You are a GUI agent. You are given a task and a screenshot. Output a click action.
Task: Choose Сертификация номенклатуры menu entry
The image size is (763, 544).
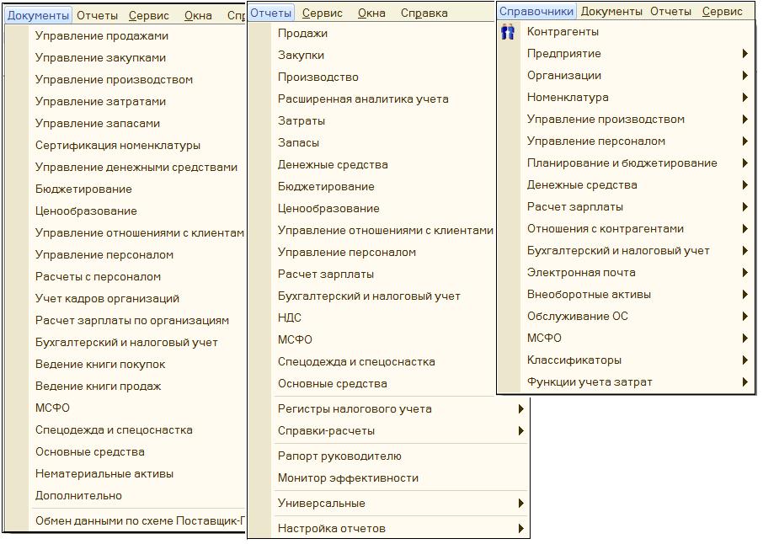[x=118, y=146]
